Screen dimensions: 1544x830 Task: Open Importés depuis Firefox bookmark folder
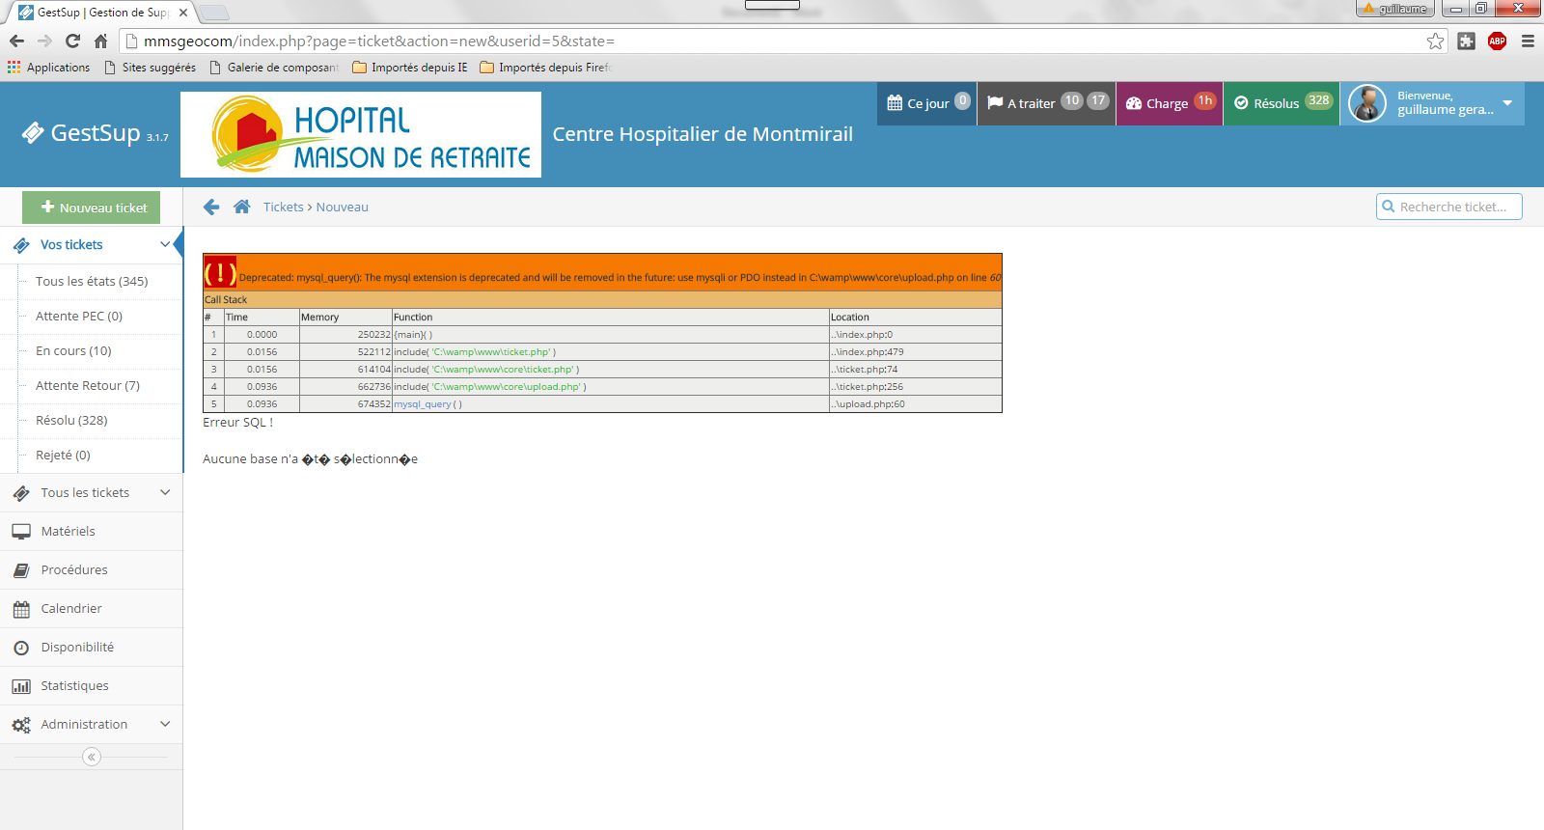[546, 68]
